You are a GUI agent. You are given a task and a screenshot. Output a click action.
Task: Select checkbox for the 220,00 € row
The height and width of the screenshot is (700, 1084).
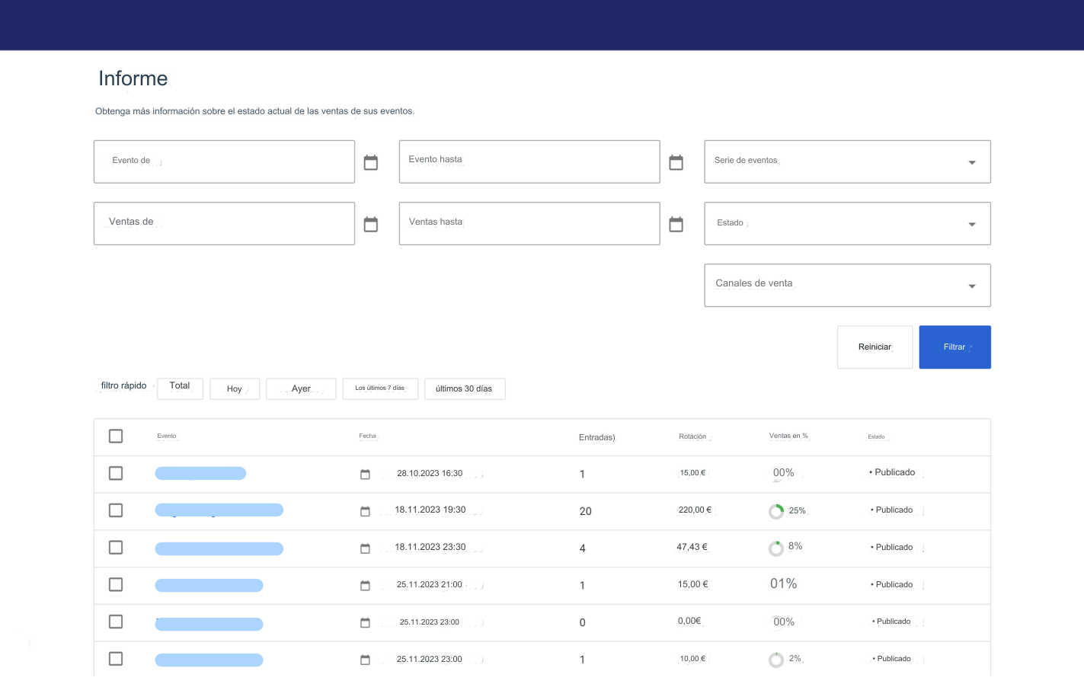click(x=116, y=510)
